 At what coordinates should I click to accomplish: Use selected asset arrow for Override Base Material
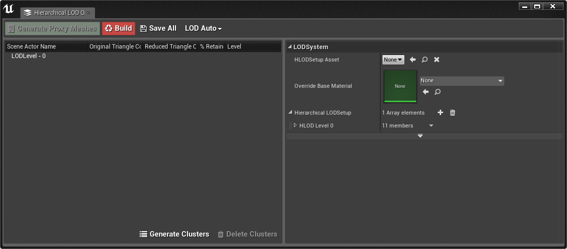pos(426,92)
